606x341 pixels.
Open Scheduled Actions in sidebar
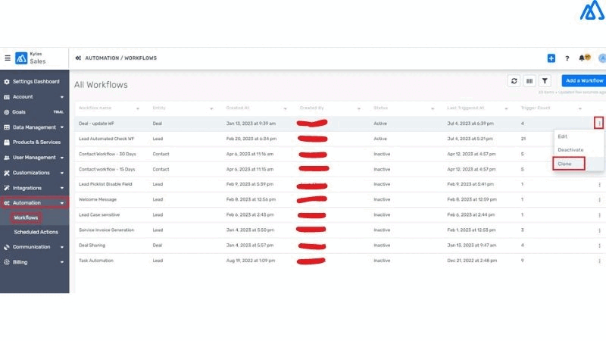(x=36, y=232)
